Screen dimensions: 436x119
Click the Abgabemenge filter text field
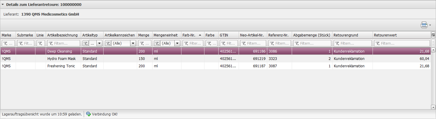click(312, 43)
